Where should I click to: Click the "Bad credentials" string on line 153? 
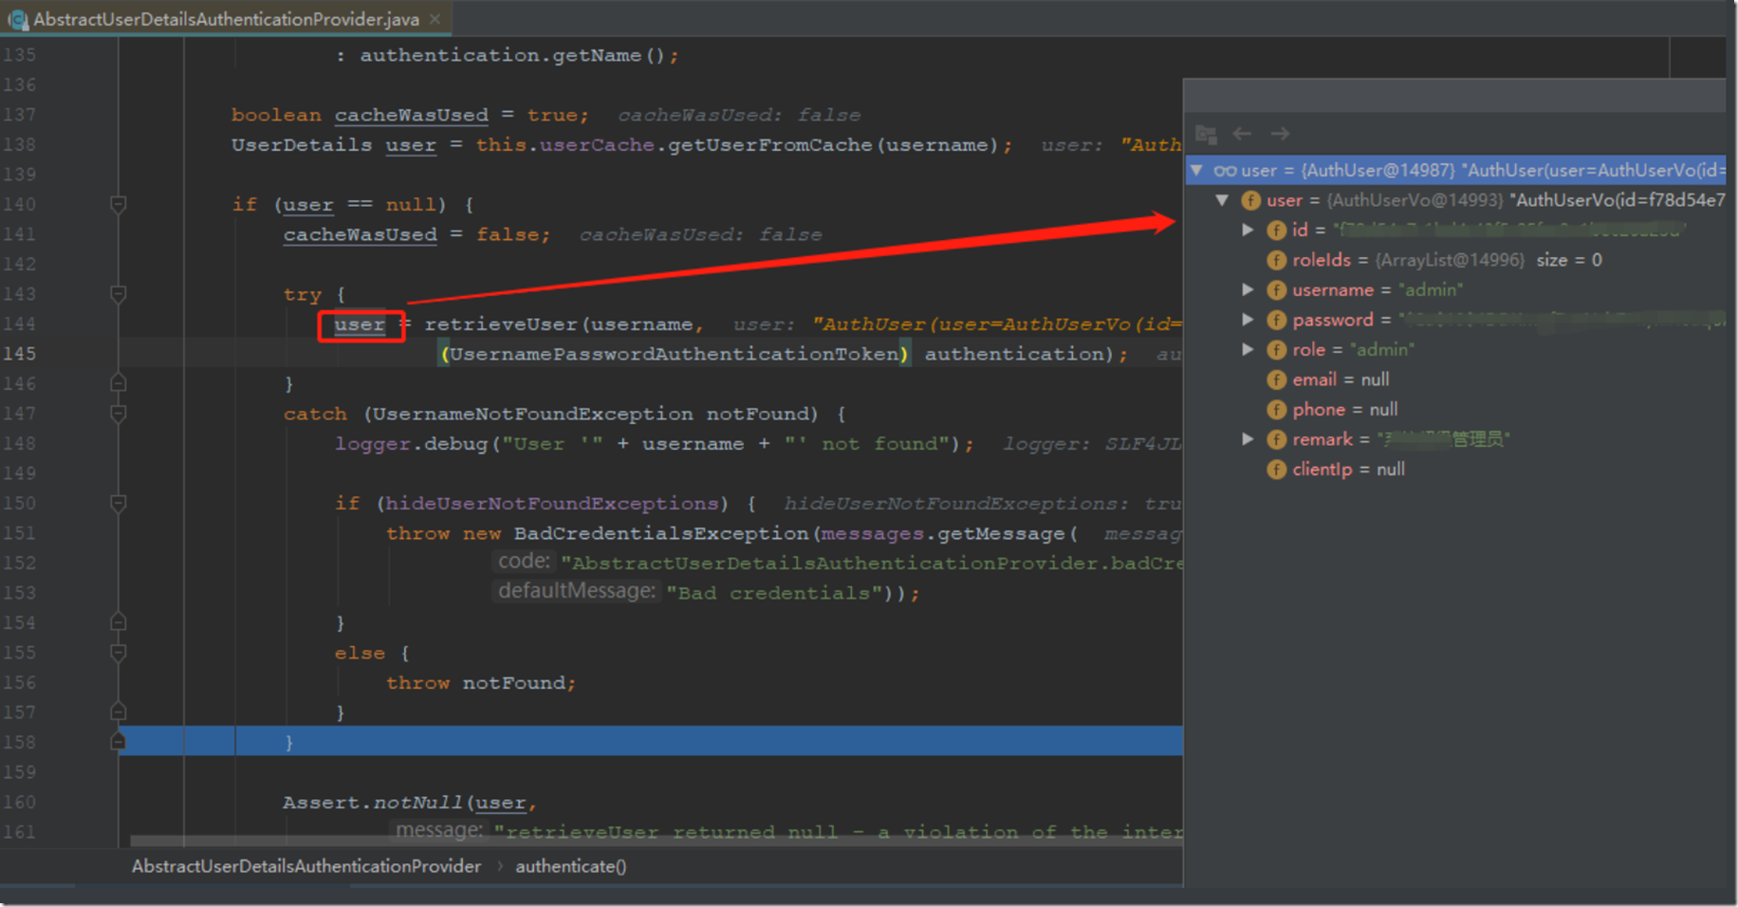coord(774,593)
